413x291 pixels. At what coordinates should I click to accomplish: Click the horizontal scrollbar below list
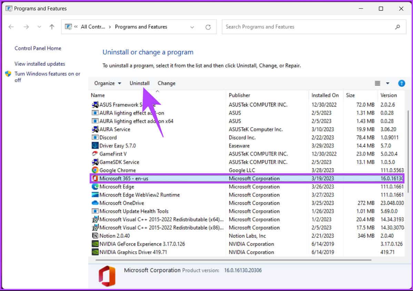click(x=233, y=260)
